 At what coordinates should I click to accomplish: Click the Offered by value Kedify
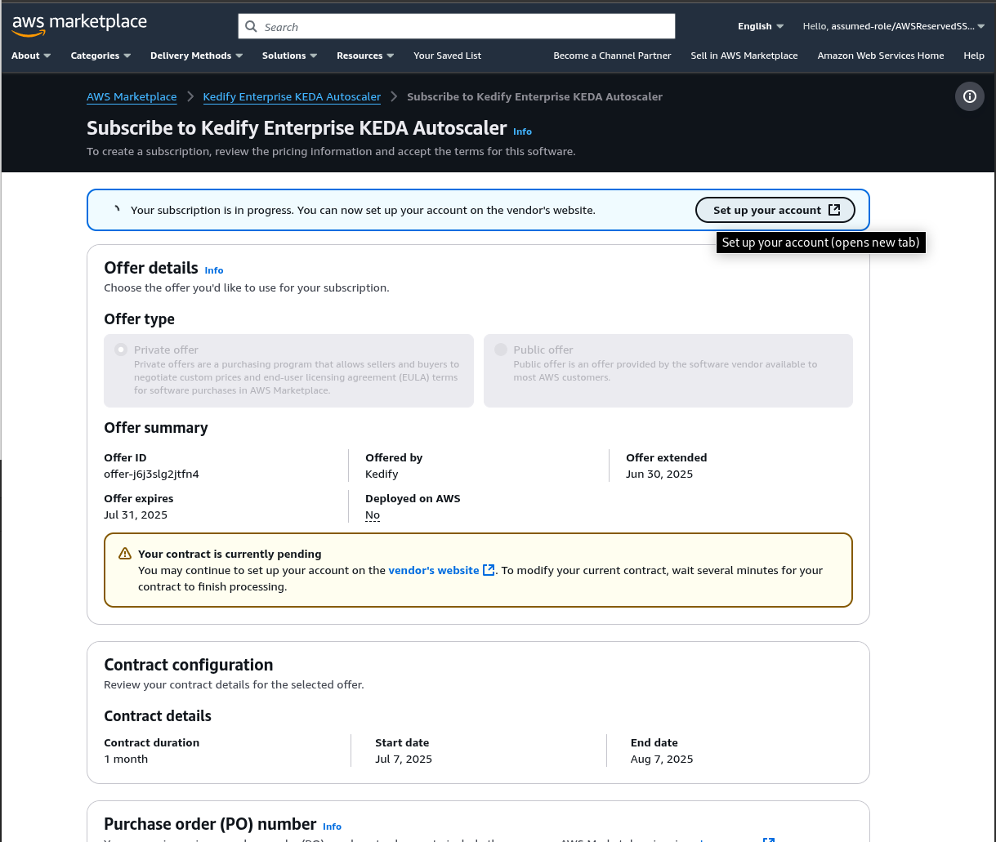pos(382,474)
